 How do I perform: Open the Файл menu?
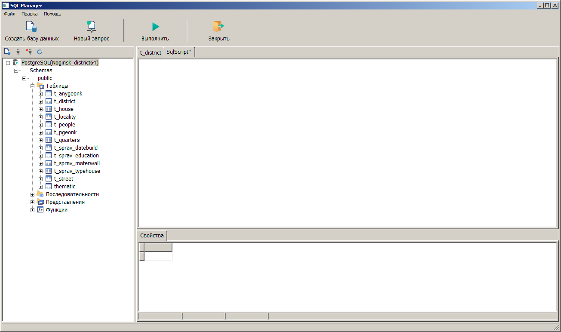click(9, 14)
